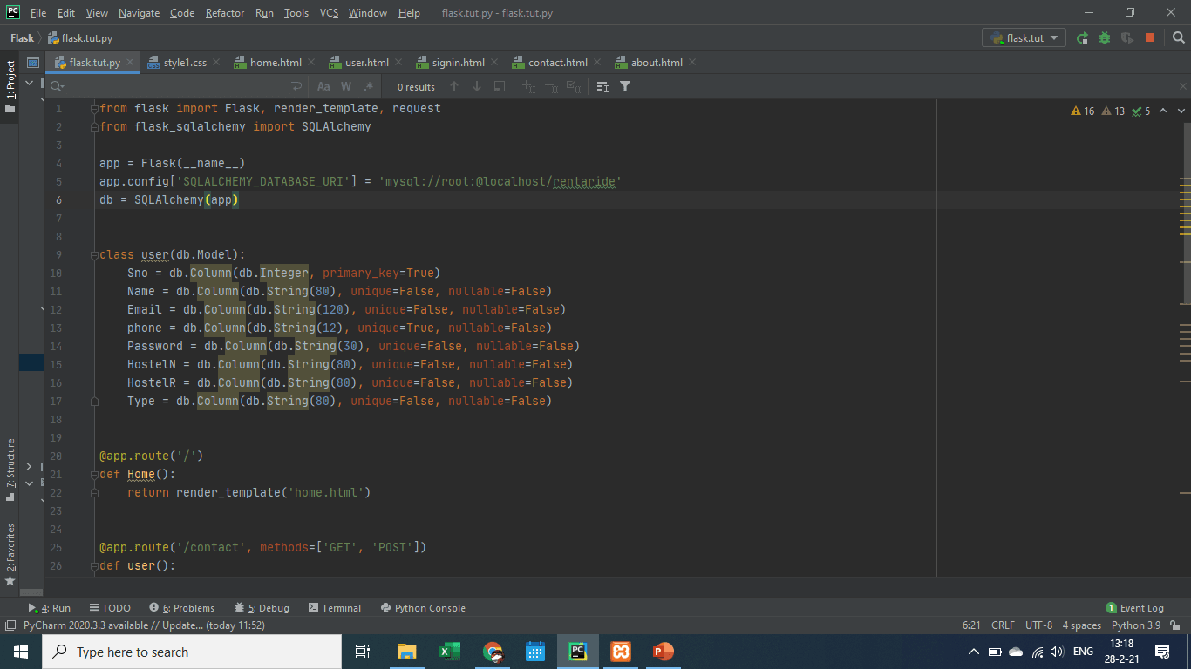1191x669 pixels.
Task: Open search history magnifier dropdown
Action: point(58,86)
